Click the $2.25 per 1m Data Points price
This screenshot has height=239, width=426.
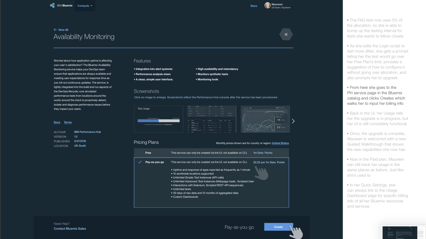(269, 162)
